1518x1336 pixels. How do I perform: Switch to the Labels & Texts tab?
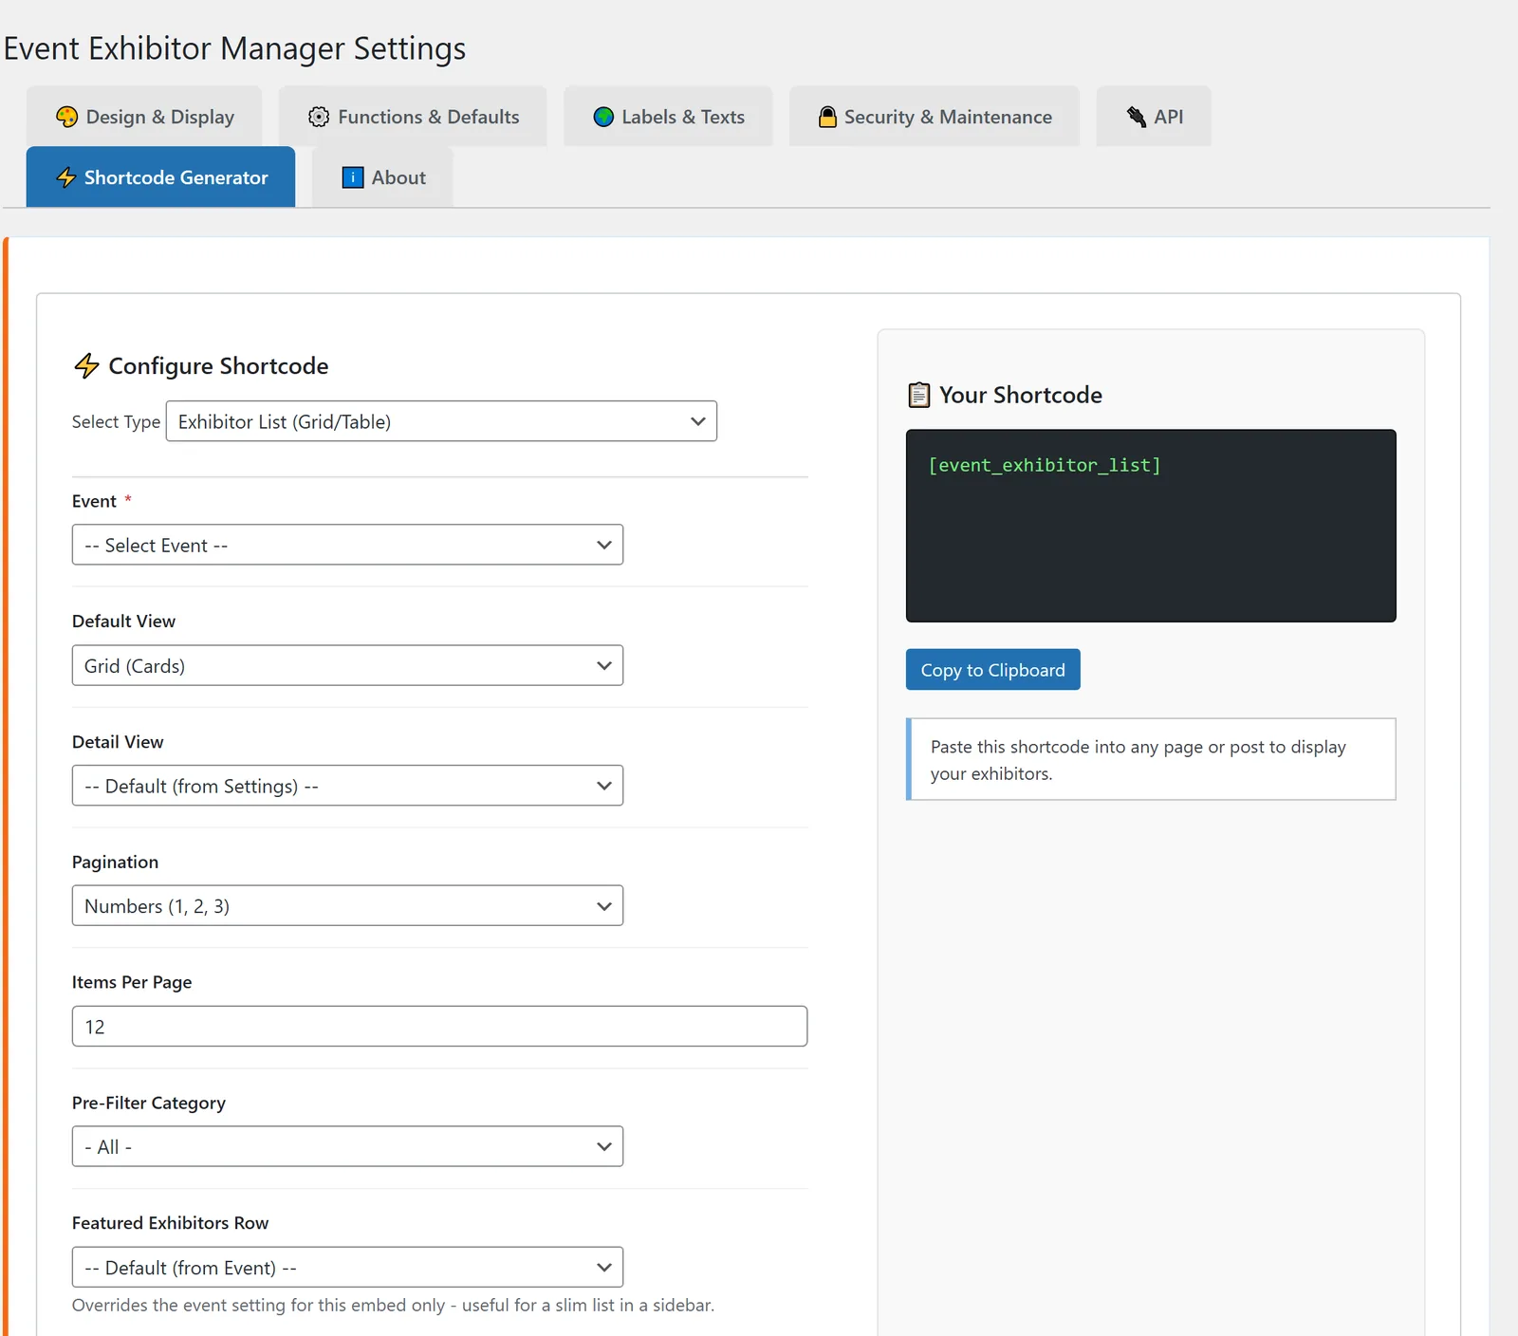coord(668,117)
